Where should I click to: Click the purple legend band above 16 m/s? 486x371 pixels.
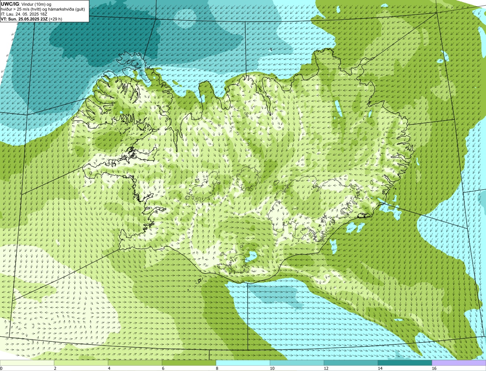click(459, 363)
